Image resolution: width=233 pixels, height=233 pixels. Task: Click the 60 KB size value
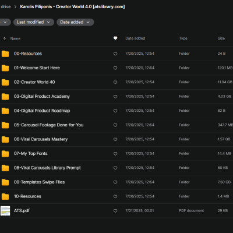coord(223,168)
